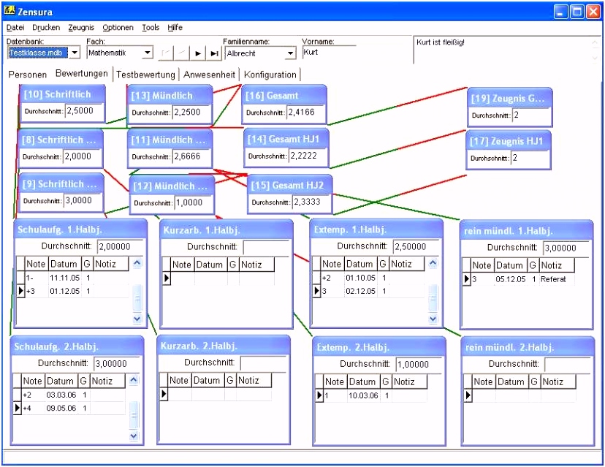The image size is (605, 467).
Task: Open the Optionen menu
Action: [118, 27]
